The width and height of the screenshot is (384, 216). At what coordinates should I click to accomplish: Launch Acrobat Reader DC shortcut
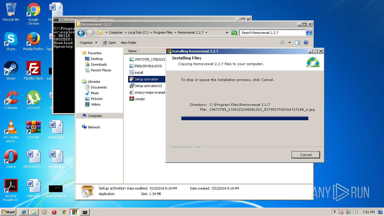coord(11,190)
